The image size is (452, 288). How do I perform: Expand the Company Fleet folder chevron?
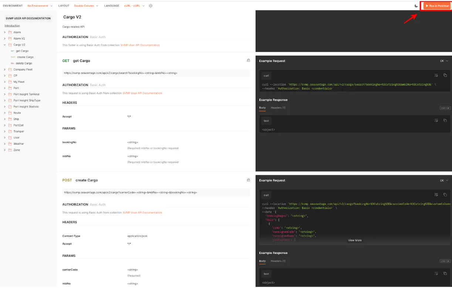tap(5, 69)
